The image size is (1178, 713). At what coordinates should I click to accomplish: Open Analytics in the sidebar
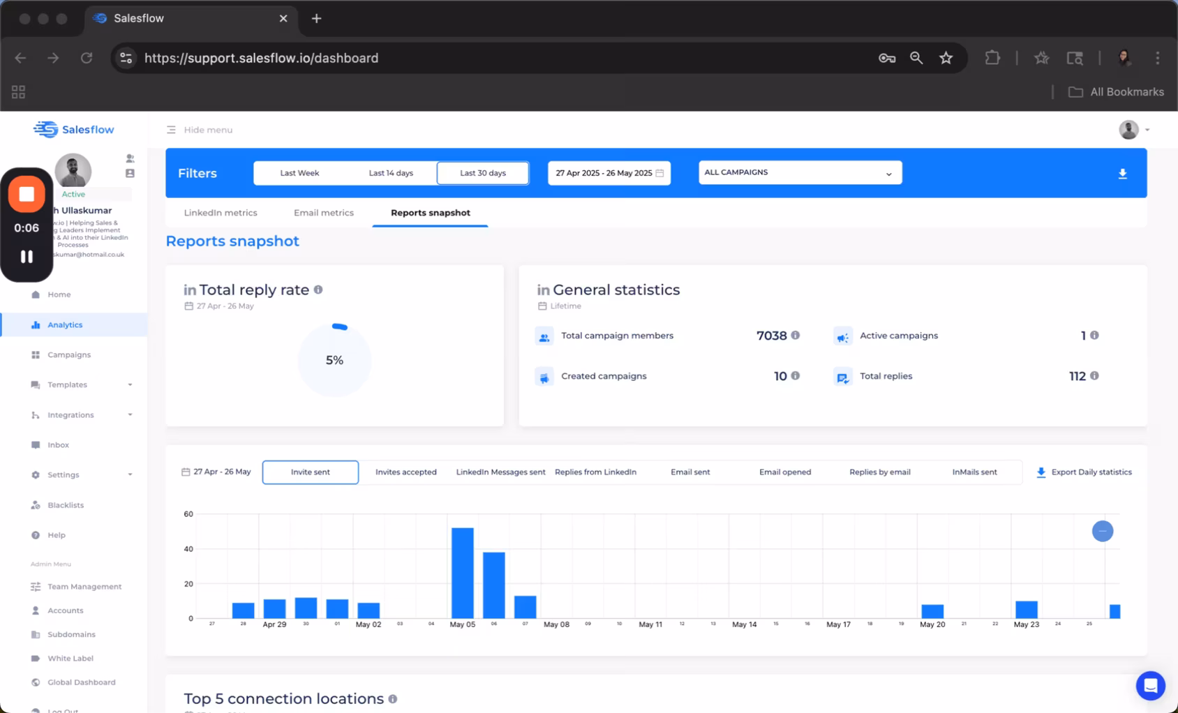pyautogui.click(x=65, y=324)
